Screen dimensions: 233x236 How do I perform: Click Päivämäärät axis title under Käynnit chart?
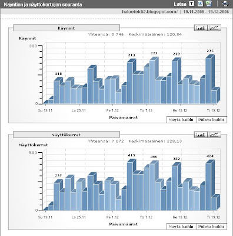pos(124,117)
